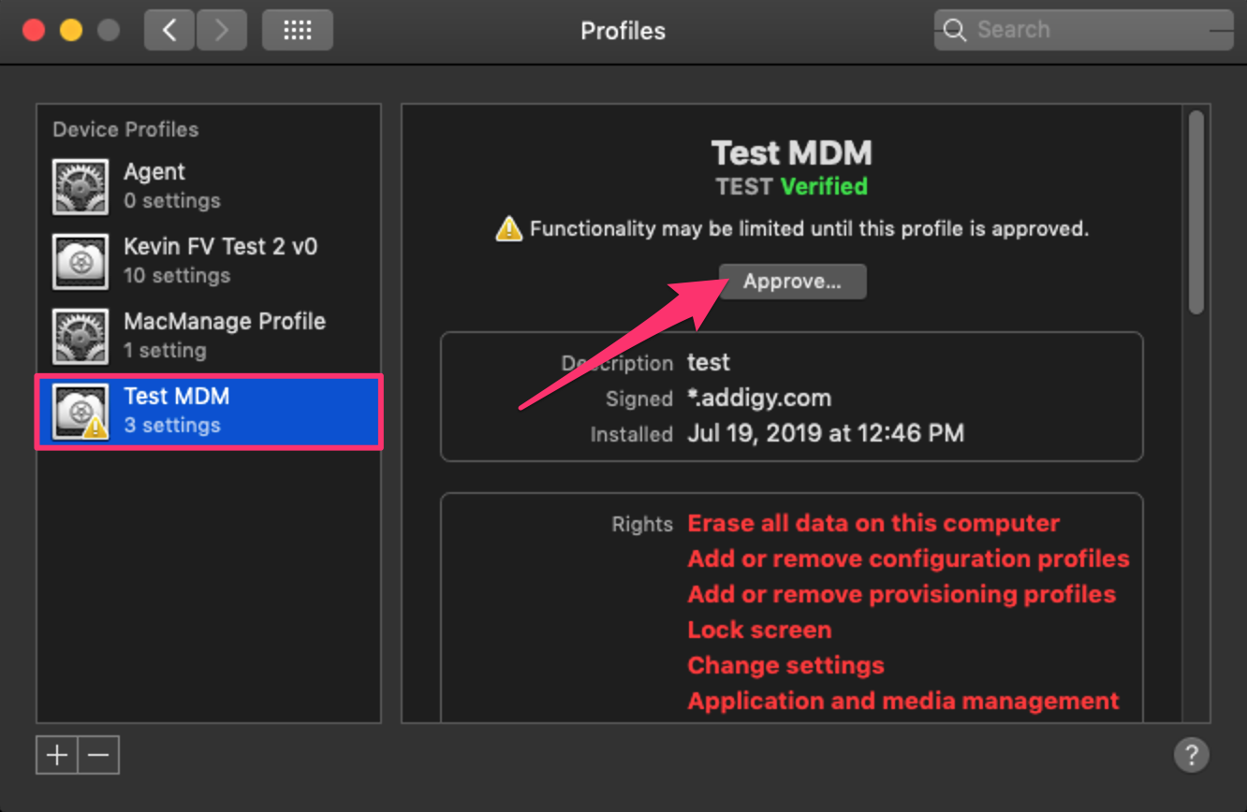Click the Kevin FV Test 2 v0 profile icon
Viewport: 1247px width, 812px height.
81,262
